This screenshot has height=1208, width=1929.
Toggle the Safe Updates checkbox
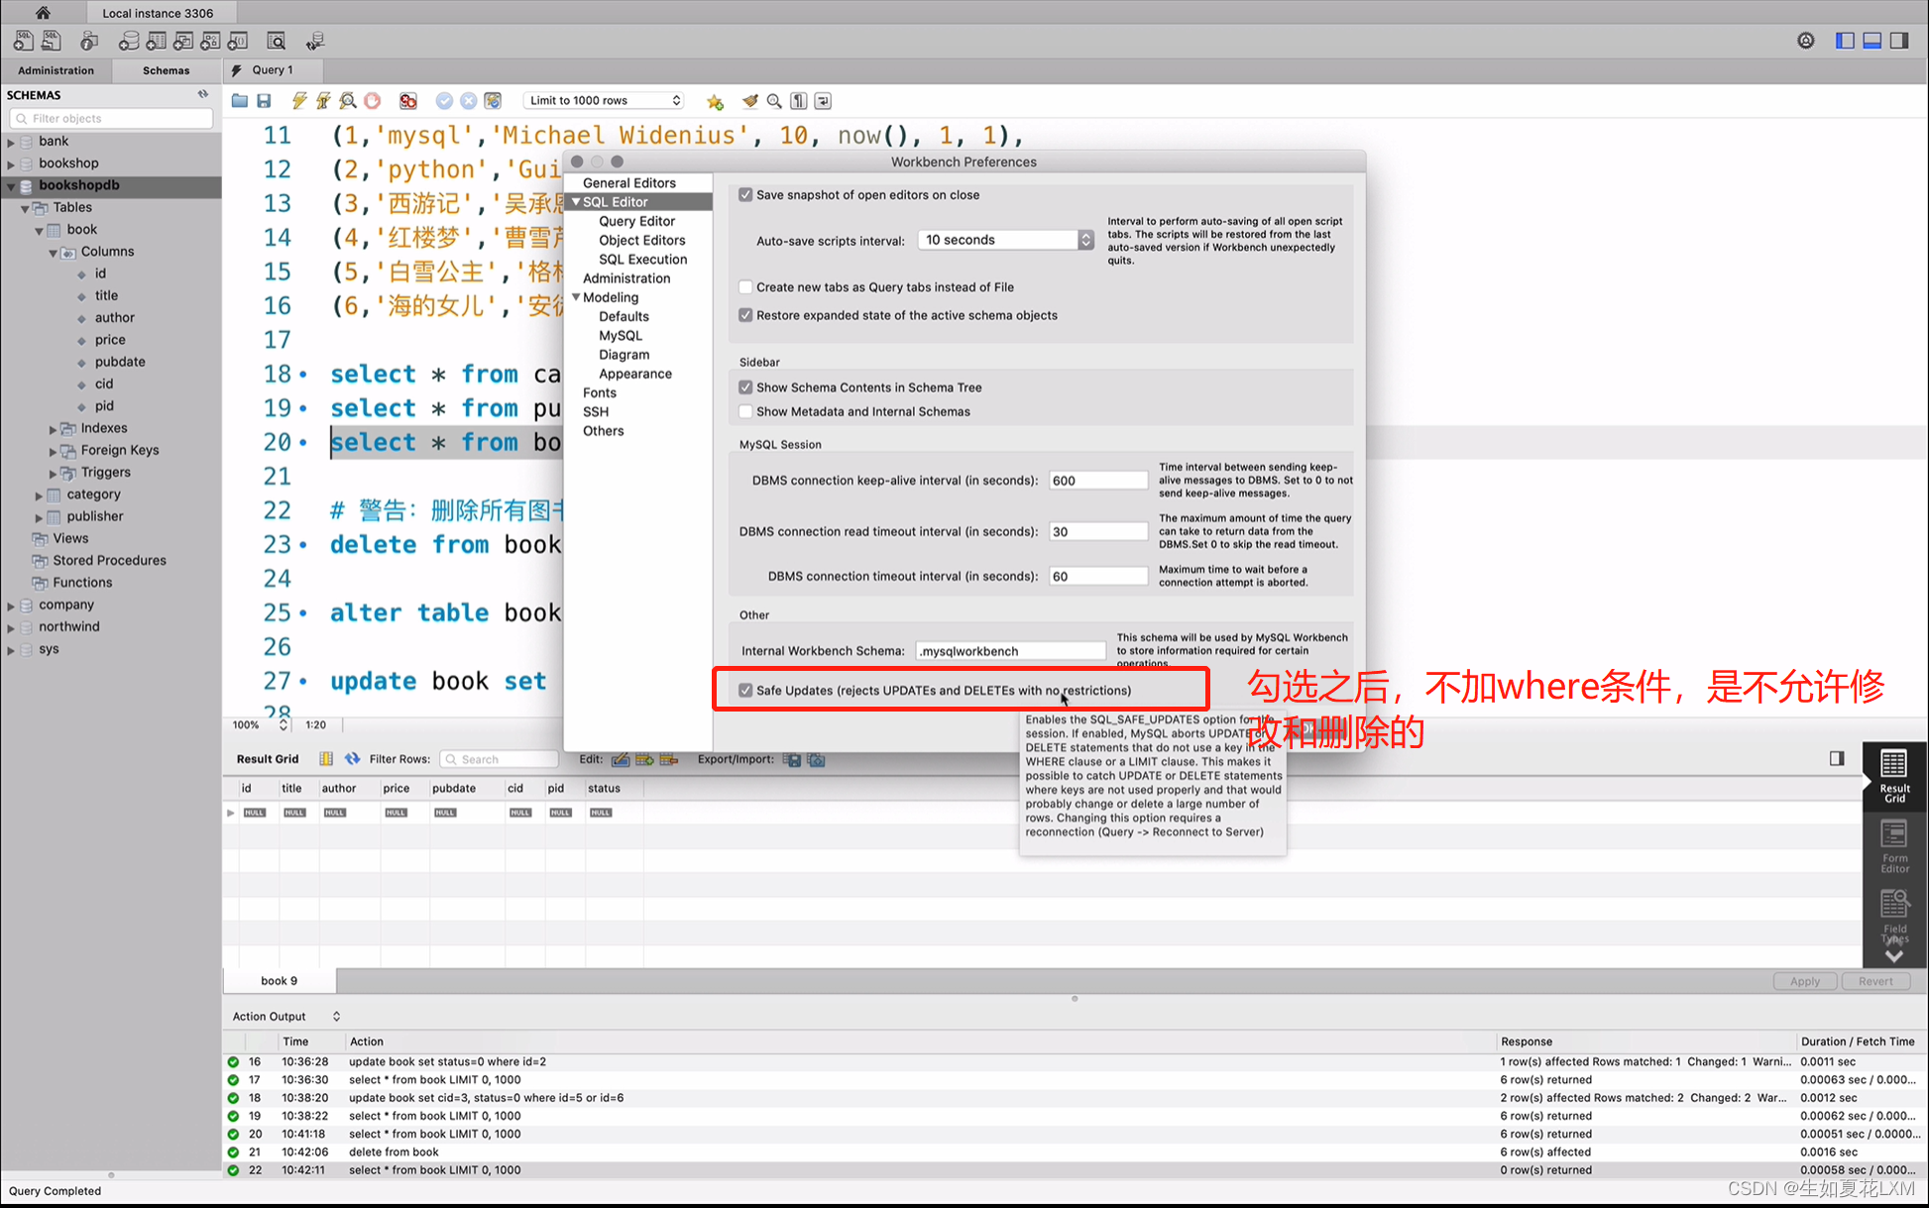coord(745,691)
